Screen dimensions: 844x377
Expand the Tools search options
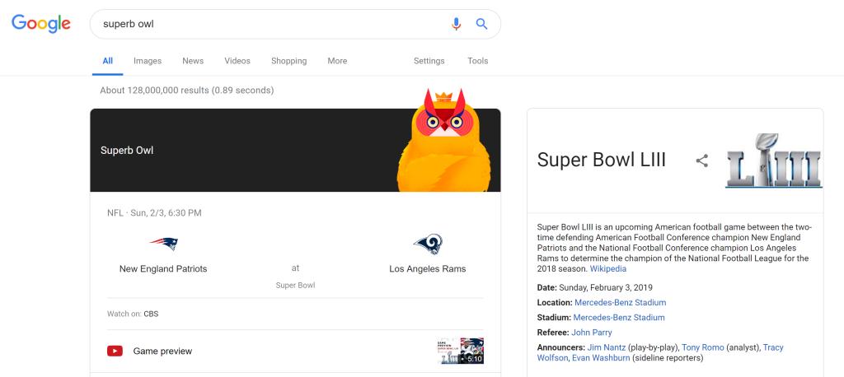tap(477, 61)
